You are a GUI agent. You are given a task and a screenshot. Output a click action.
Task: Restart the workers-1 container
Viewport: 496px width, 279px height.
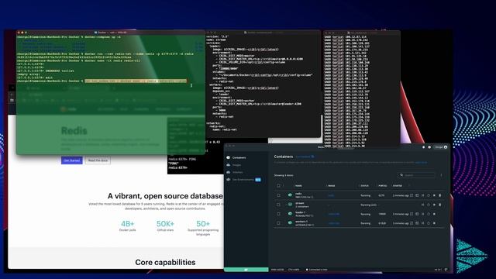click(429, 223)
